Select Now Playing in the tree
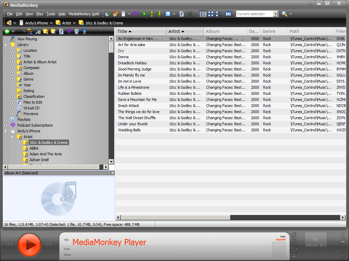349x261 pixels. [27, 39]
